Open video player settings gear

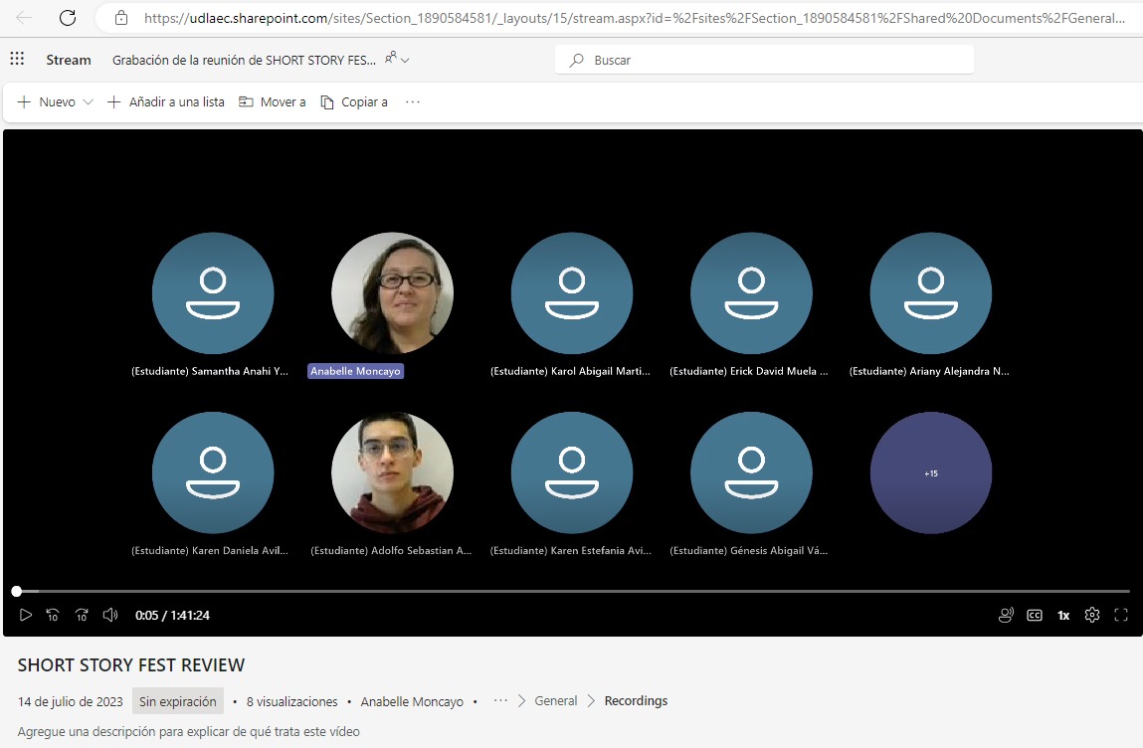tap(1092, 615)
